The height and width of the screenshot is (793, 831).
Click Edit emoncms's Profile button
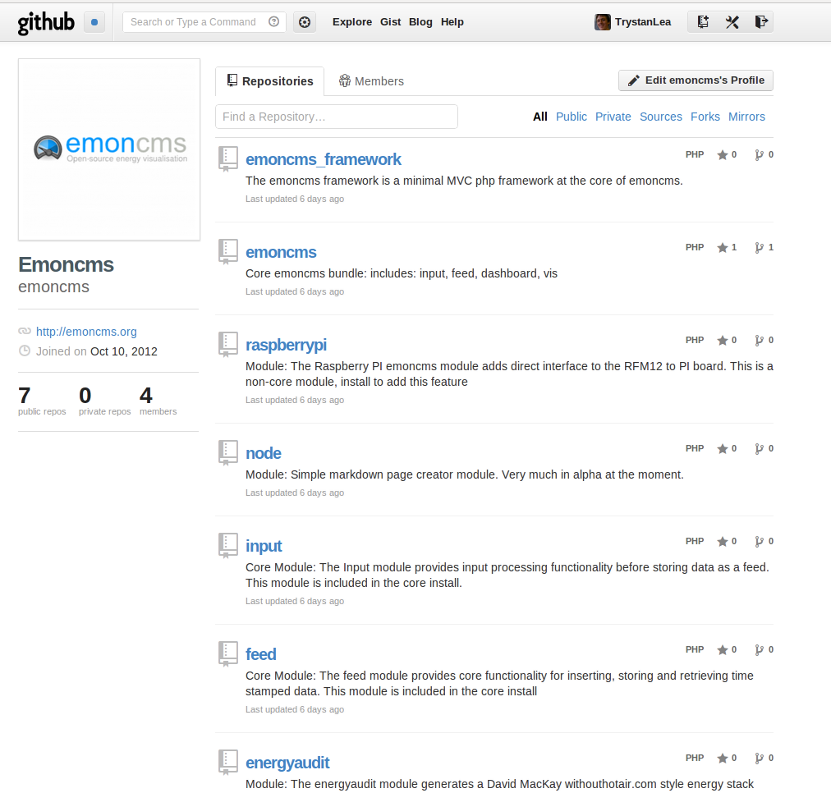(696, 80)
